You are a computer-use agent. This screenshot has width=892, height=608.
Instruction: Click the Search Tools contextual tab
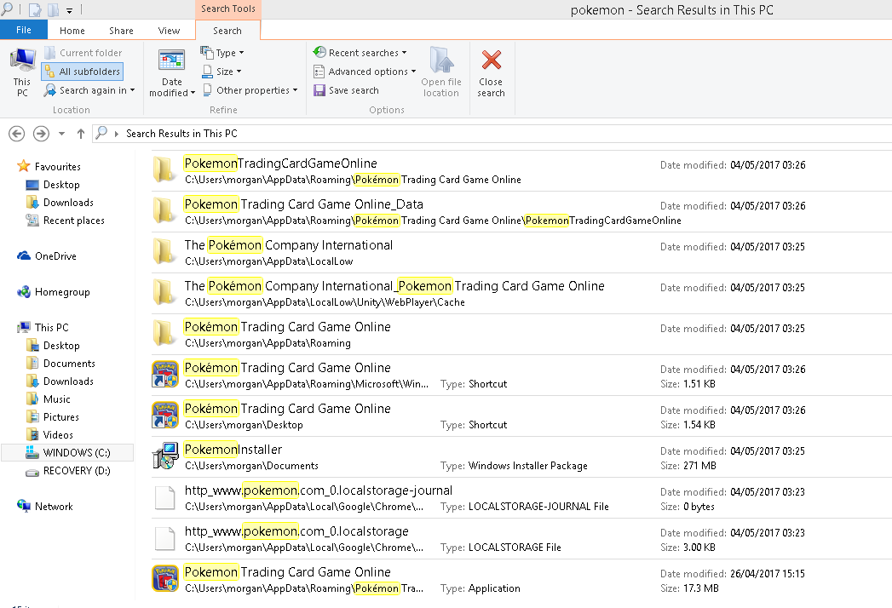coord(228,9)
